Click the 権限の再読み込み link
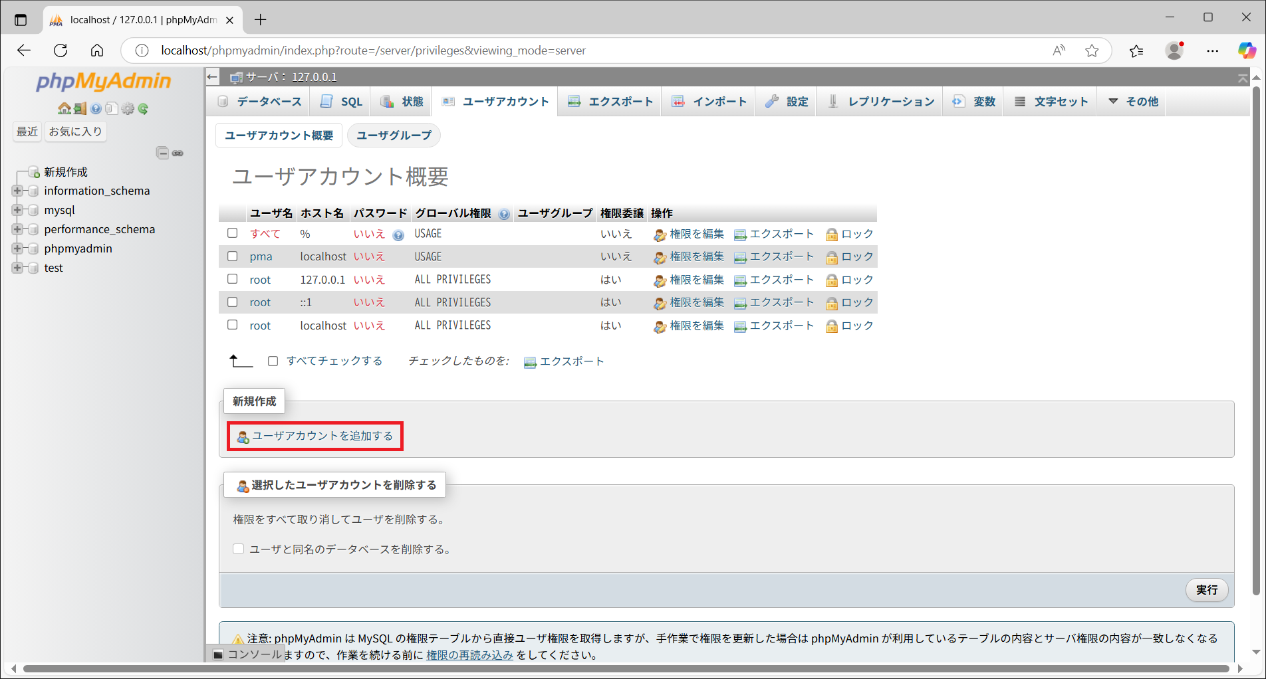The height and width of the screenshot is (679, 1266). click(x=469, y=655)
